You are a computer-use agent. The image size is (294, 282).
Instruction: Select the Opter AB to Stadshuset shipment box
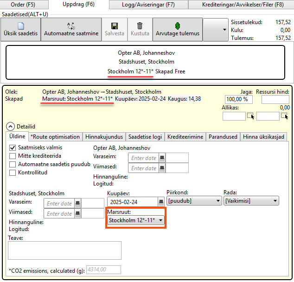146,62
